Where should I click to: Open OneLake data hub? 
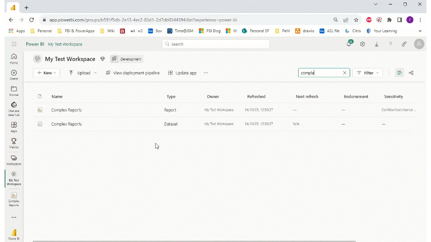coord(14,107)
